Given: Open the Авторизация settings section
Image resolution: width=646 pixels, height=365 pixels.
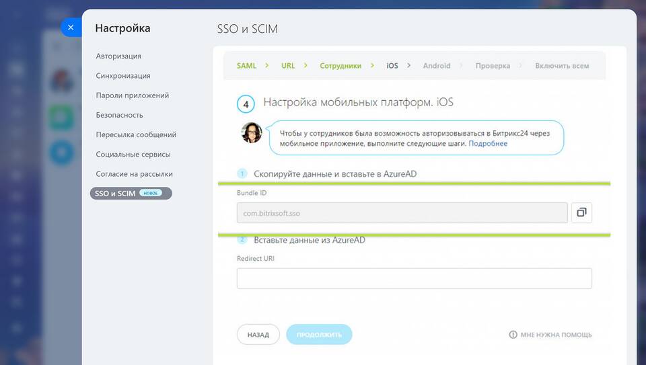Looking at the screenshot, I should click(x=118, y=56).
